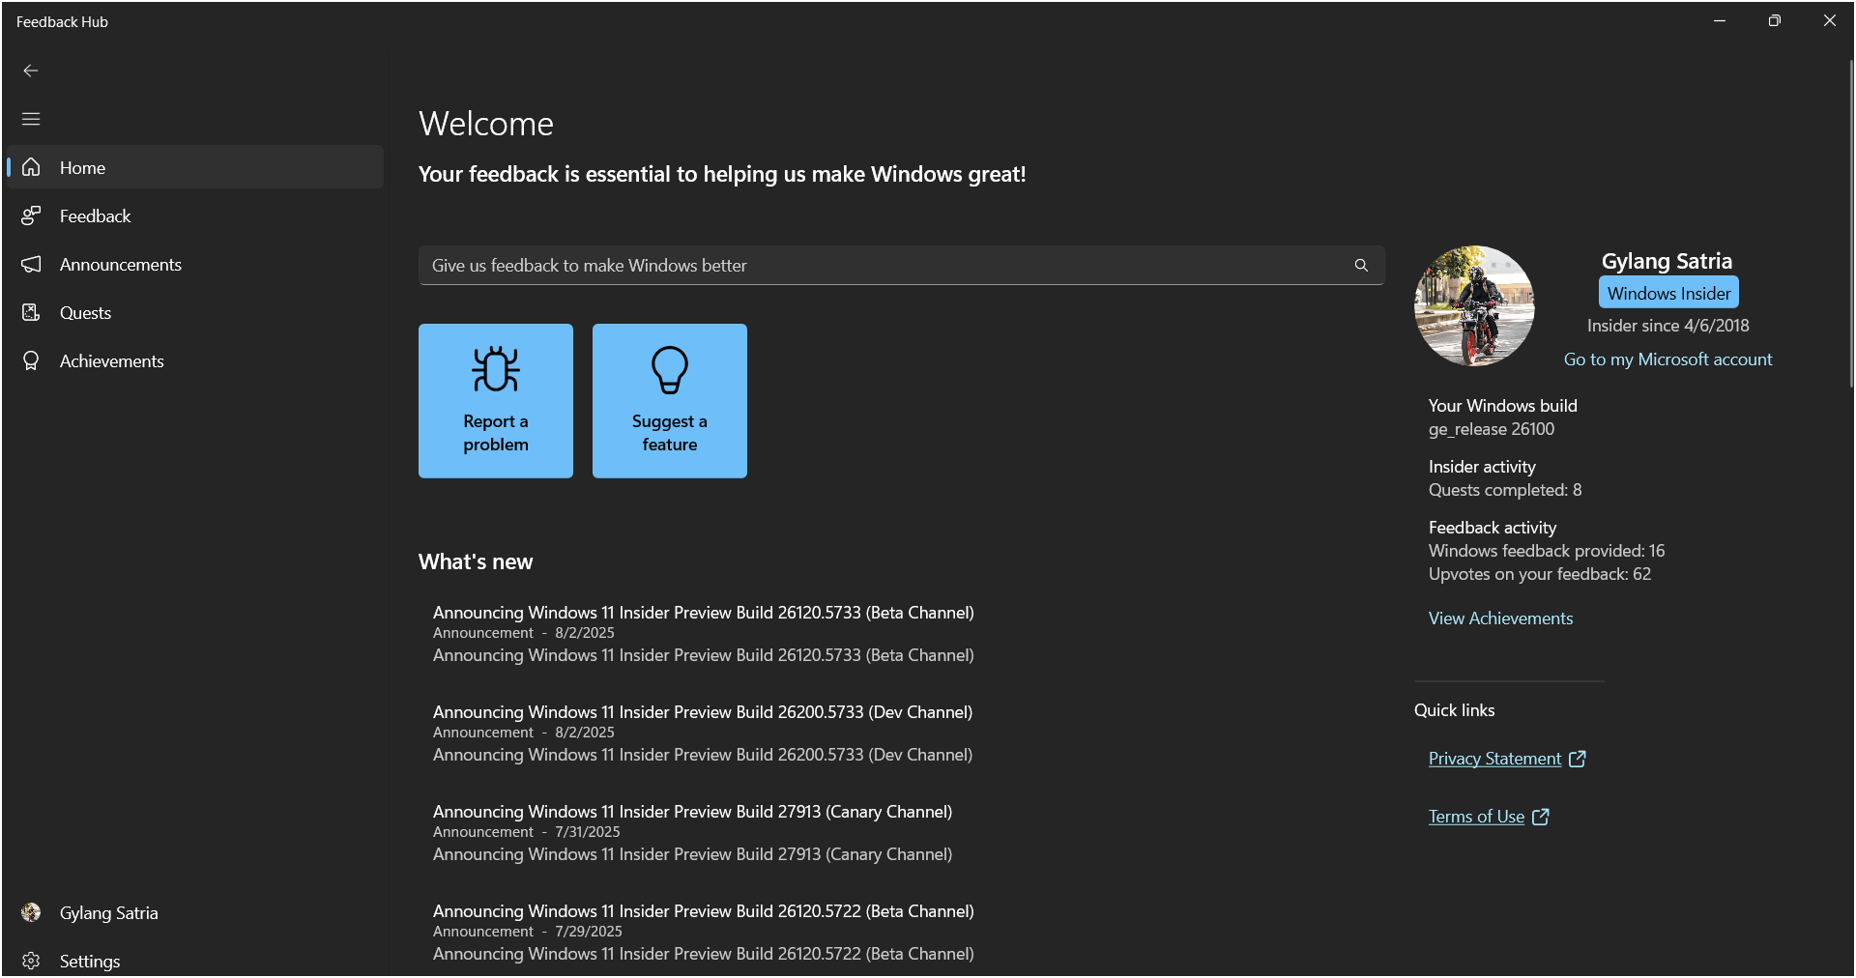This screenshot has width=1856, height=978.
Task: Open the Achievements menu item
Action: click(194, 360)
